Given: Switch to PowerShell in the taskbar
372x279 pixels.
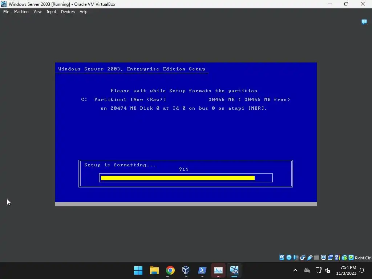Looking at the screenshot, I should click(x=202, y=270).
